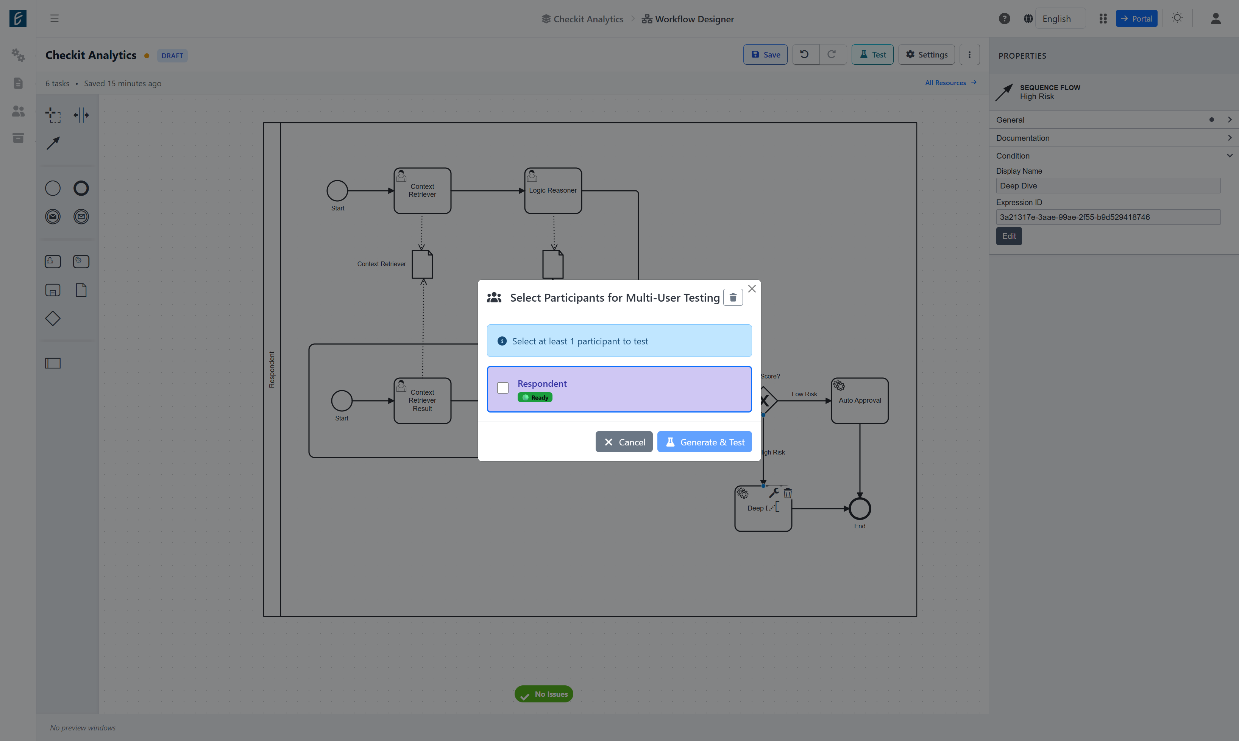Viewport: 1239px width, 741px height.
Task: Pick the data object shape in palette
Action: pyautogui.click(x=81, y=290)
